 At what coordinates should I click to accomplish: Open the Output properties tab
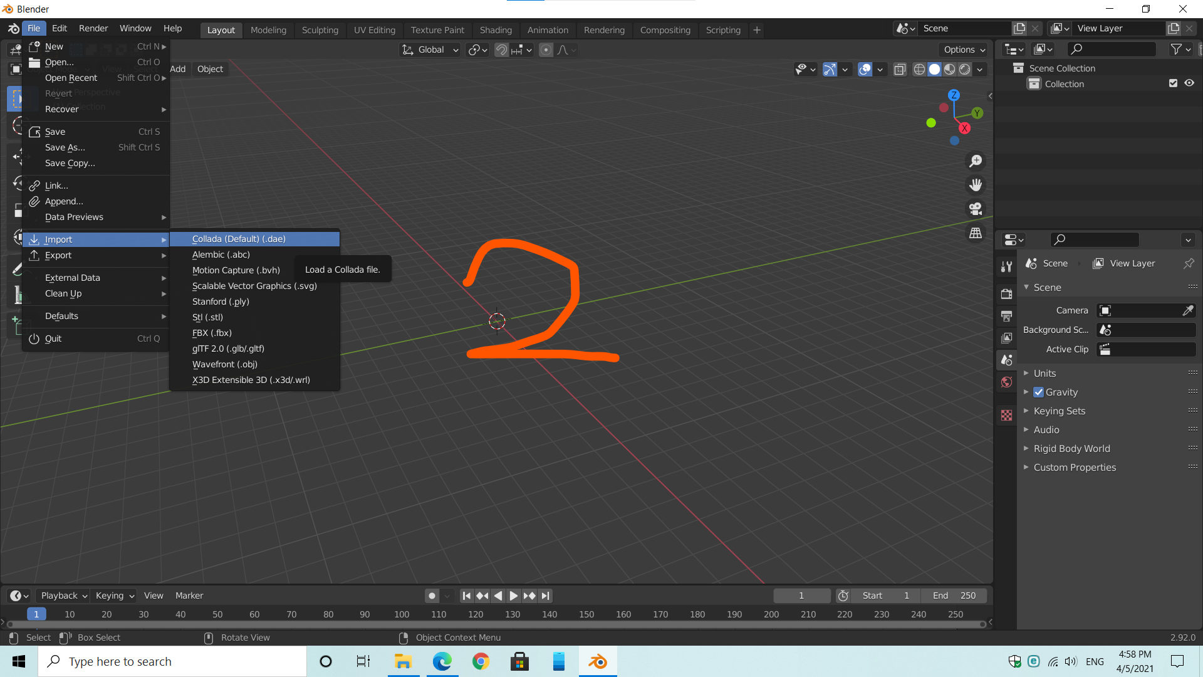tap(1007, 316)
